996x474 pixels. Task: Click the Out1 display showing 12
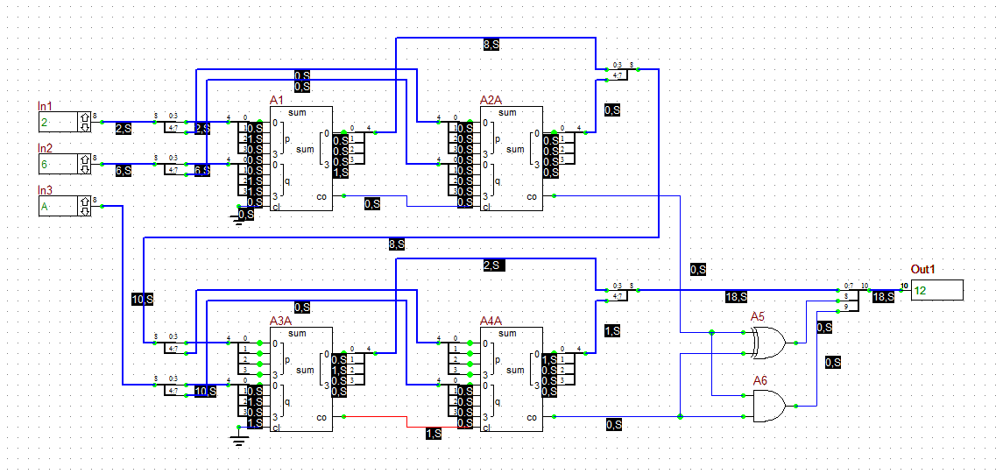[x=937, y=290]
